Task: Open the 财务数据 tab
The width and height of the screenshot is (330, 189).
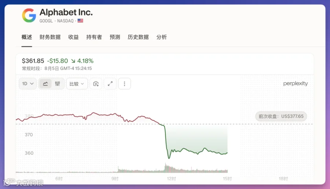Action: coord(50,37)
